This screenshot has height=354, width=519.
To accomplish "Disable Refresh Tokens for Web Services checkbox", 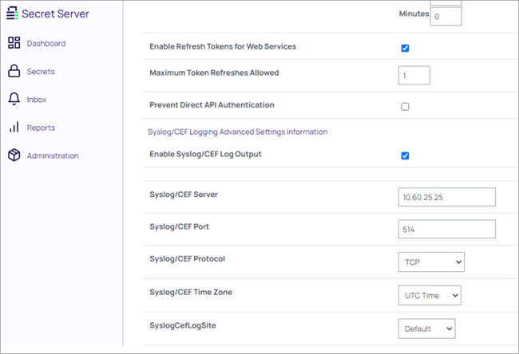I will 405,48.
